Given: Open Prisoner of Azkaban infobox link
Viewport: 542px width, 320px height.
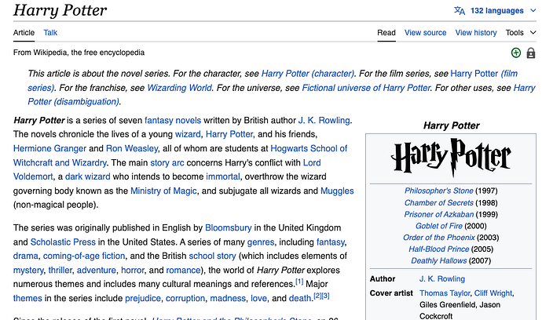Looking at the screenshot, I should click(x=438, y=214).
